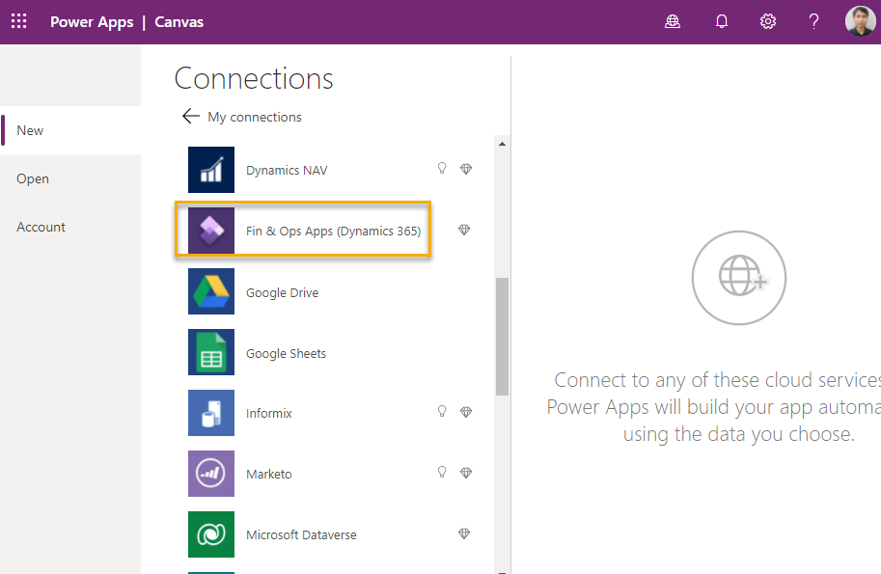Click the My connections back link
The width and height of the screenshot is (881, 574).
click(x=255, y=117)
